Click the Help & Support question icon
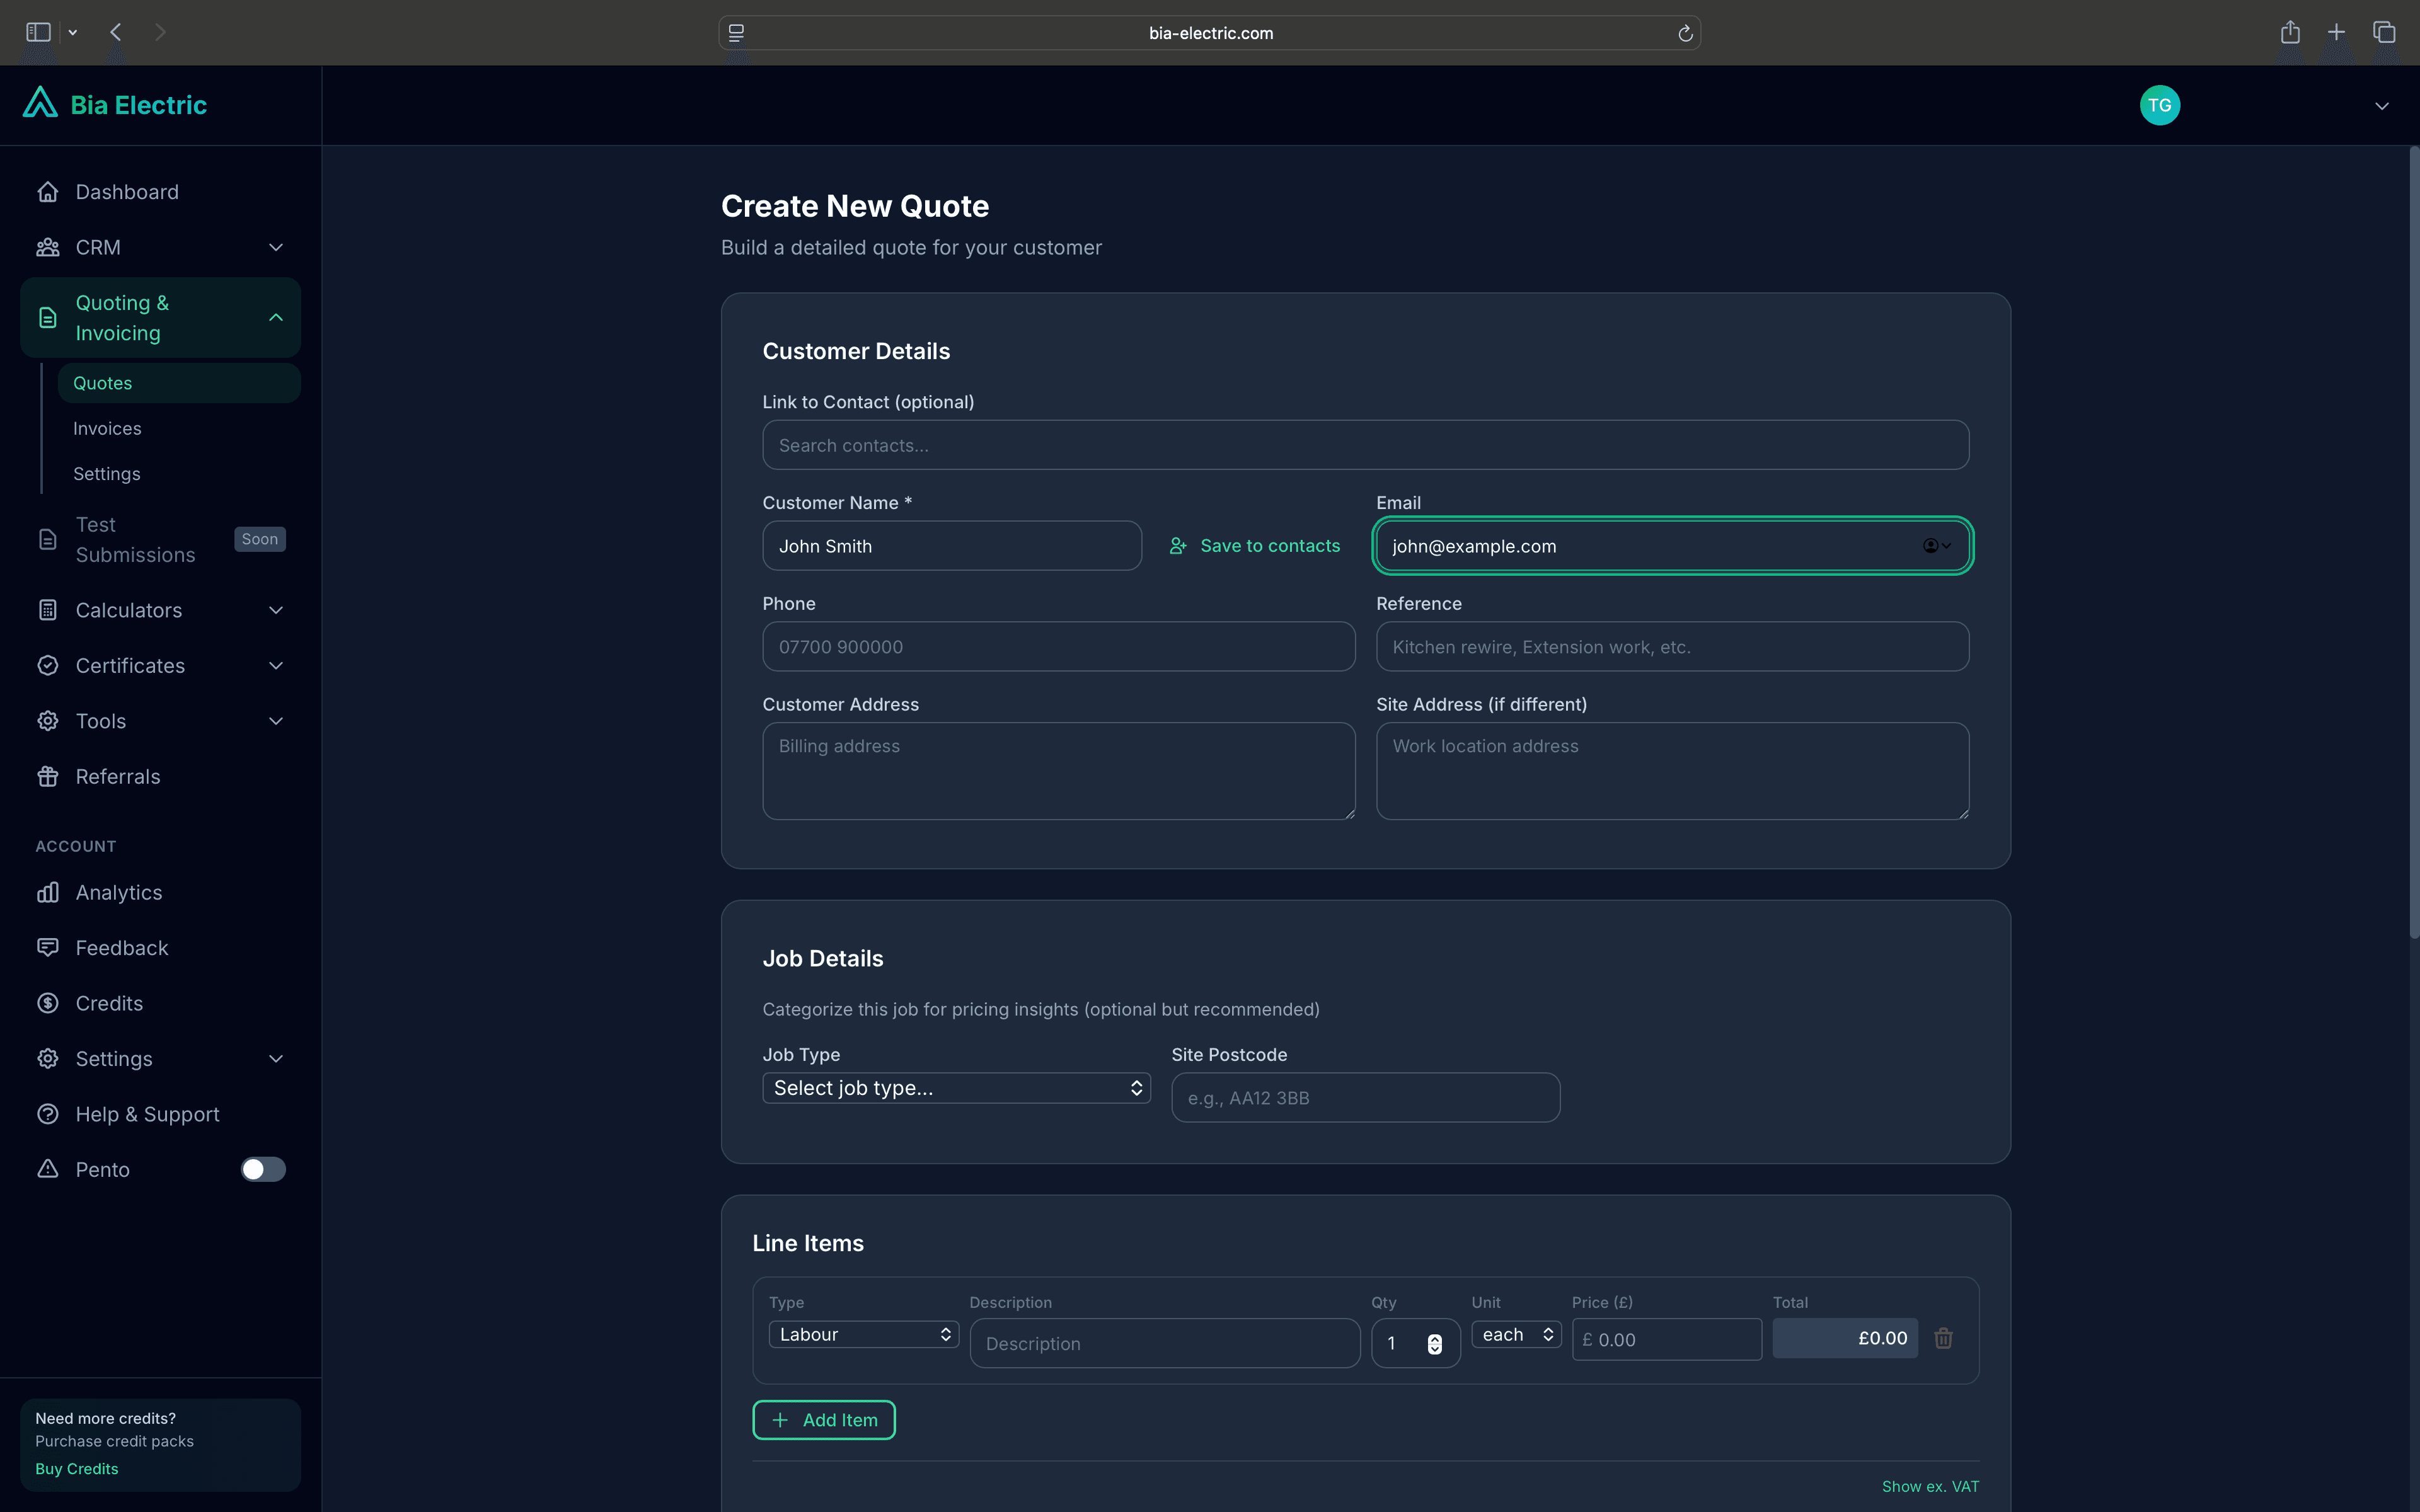This screenshot has width=2420, height=1512. (47, 1114)
